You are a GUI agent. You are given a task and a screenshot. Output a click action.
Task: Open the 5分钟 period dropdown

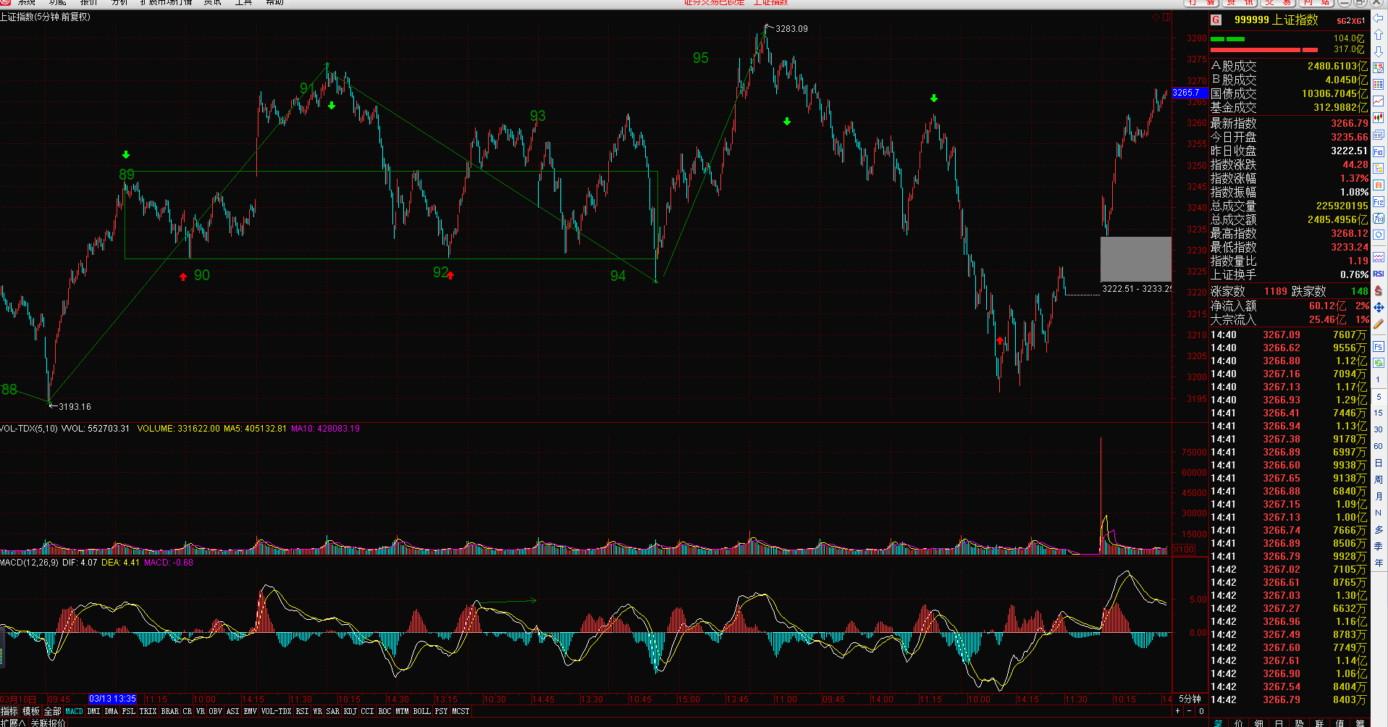click(1190, 699)
